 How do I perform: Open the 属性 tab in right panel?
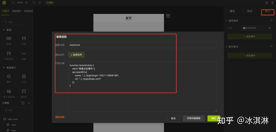(x=232, y=11)
